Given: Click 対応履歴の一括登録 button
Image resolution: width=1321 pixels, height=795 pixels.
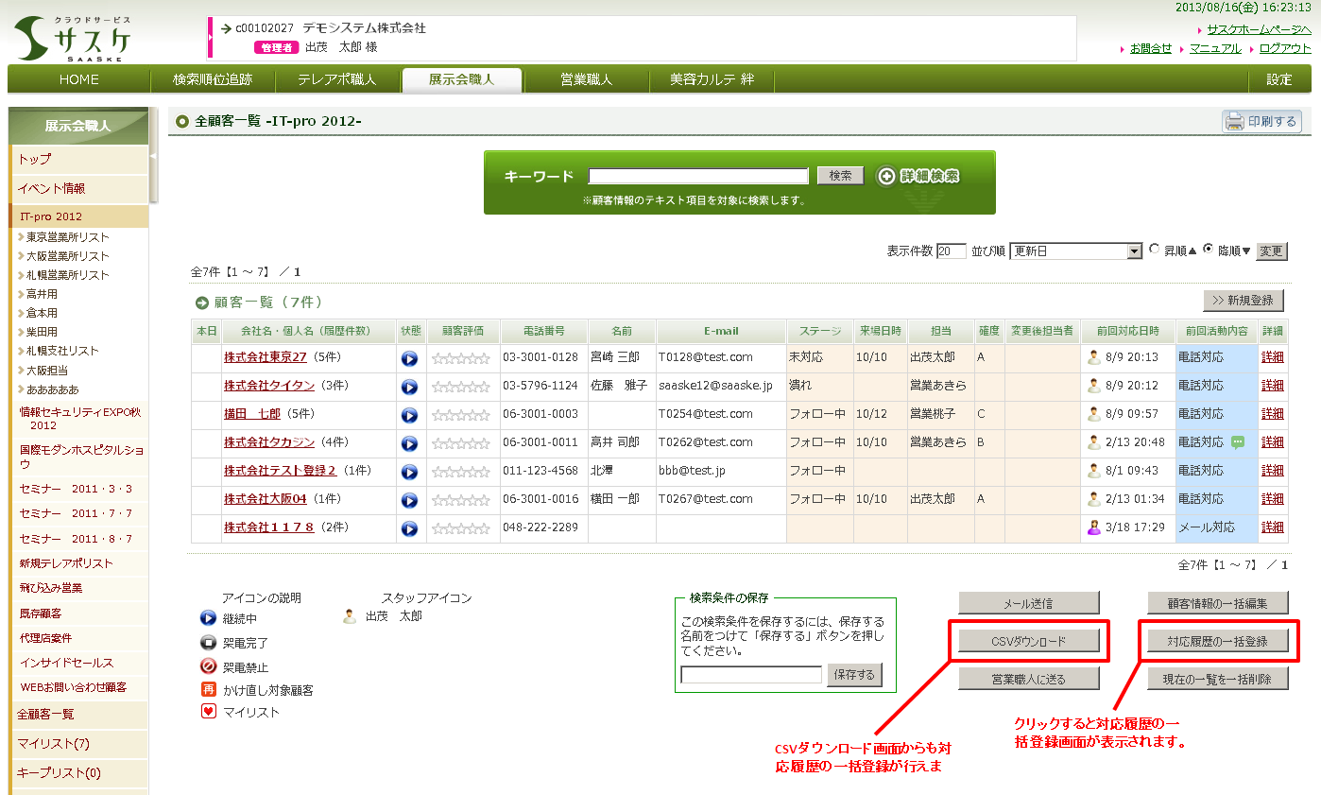Looking at the screenshot, I should coord(1218,642).
